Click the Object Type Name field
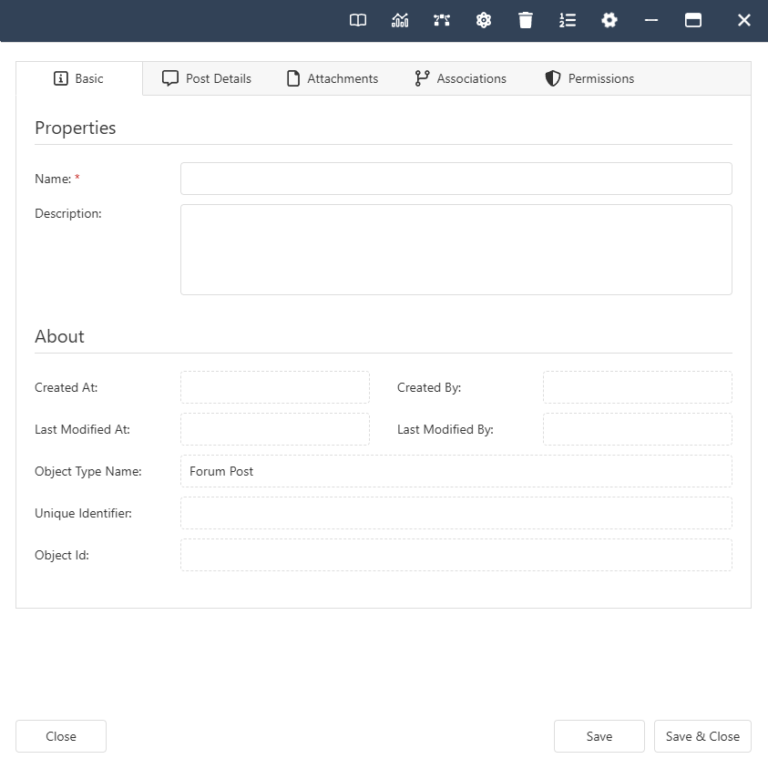 (456, 471)
